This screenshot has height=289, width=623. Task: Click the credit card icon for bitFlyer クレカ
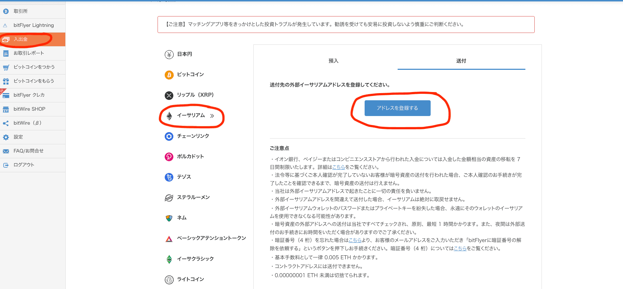pos(6,95)
